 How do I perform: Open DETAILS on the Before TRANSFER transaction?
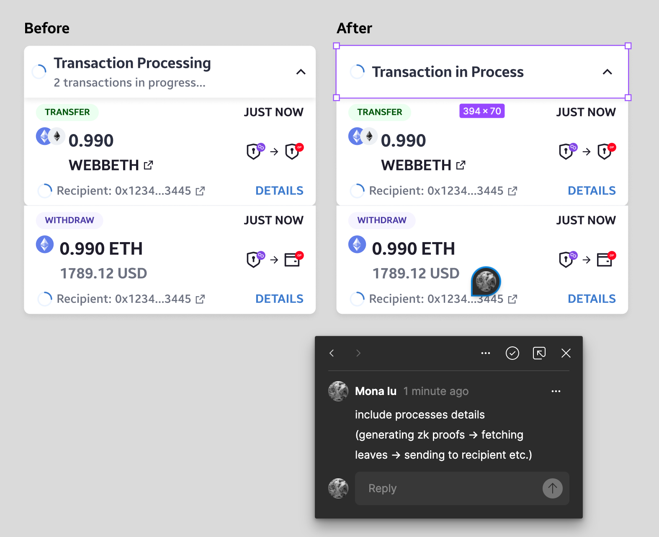pyautogui.click(x=279, y=191)
